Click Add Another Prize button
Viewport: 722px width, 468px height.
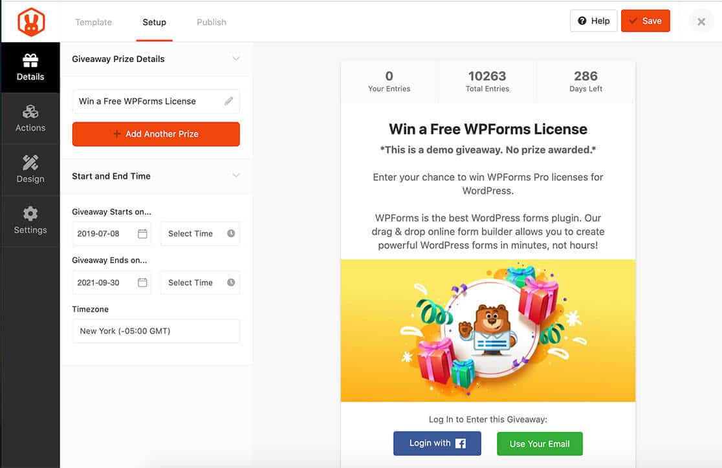click(156, 134)
